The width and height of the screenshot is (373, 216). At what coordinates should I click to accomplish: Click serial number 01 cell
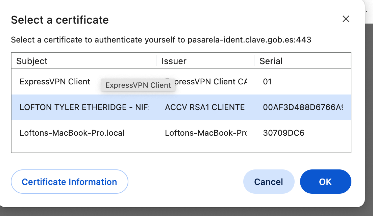pyautogui.click(x=267, y=82)
